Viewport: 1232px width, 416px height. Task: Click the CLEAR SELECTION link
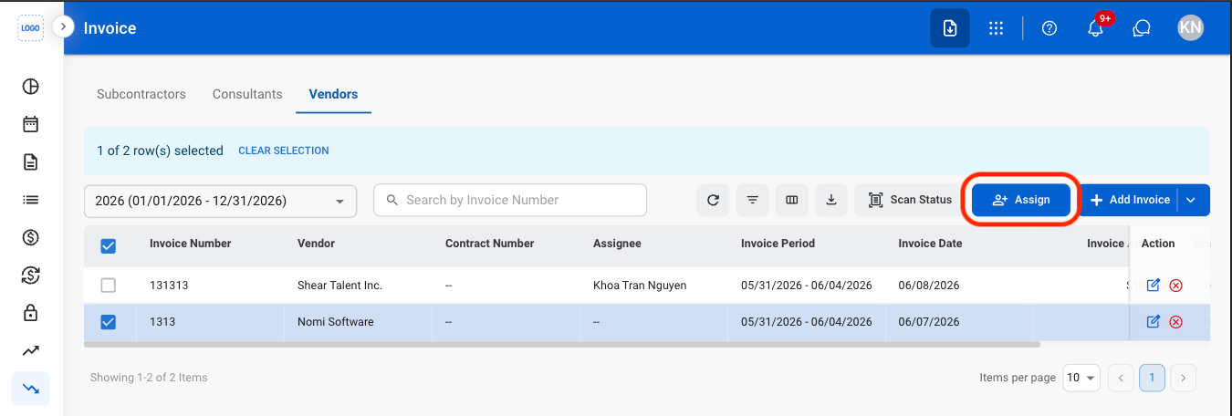pyautogui.click(x=284, y=151)
